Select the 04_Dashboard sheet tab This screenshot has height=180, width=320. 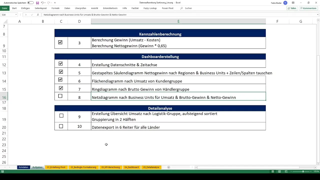[131, 167]
